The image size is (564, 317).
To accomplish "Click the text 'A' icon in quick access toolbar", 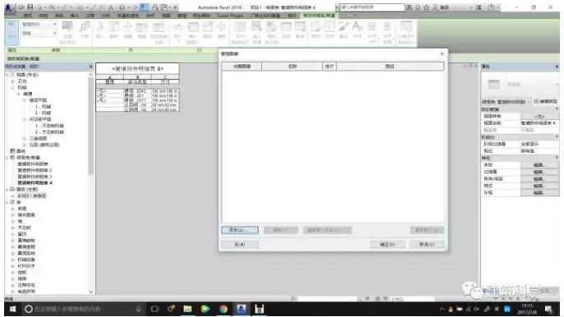I will click(x=111, y=7).
